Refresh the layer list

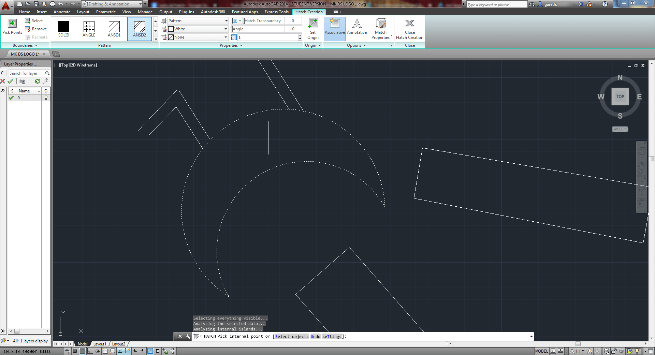(37, 81)
